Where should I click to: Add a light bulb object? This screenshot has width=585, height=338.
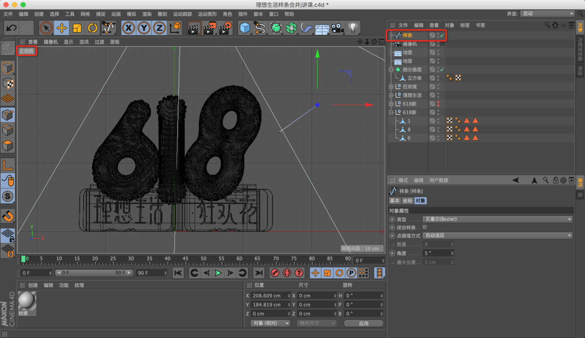[x=353, y=28]
